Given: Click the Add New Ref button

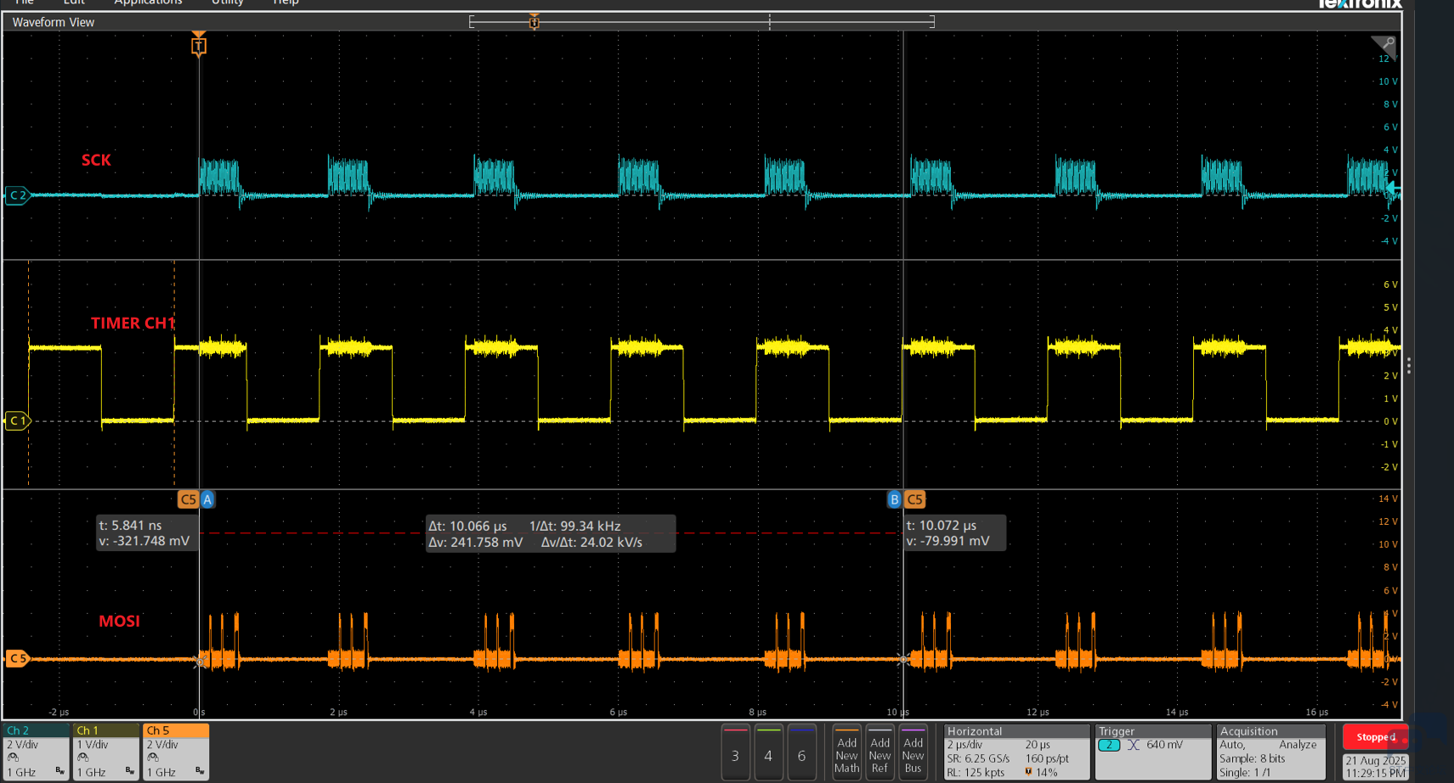Looking at the screenshot, I should pyautogui.click(x=880, y=752).
